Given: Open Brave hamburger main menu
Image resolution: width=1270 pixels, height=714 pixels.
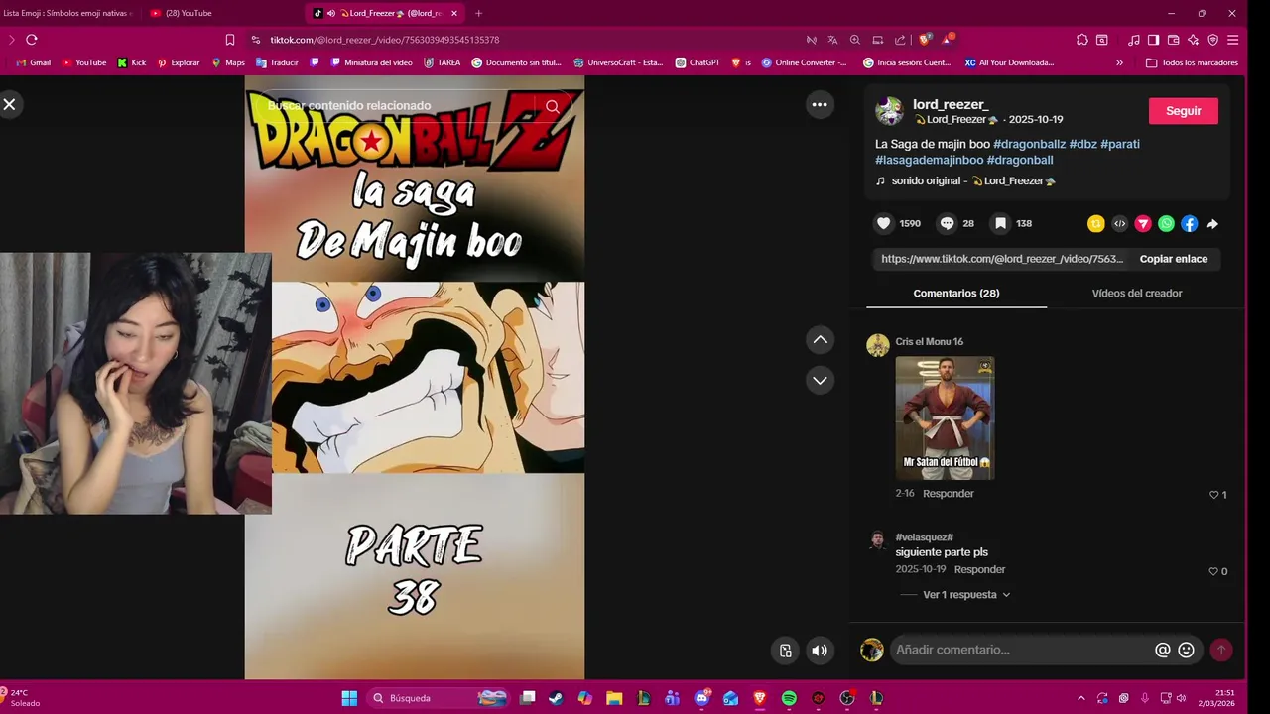Looking at the screenshot, I should click(1233, 40).
